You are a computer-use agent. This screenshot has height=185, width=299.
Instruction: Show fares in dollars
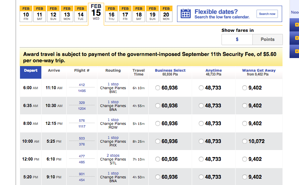tap(237, 40)
